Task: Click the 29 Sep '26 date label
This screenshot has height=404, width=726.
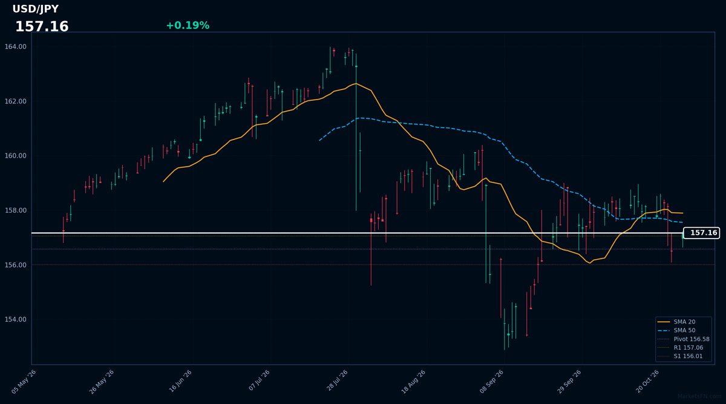Action: point(569,382)
